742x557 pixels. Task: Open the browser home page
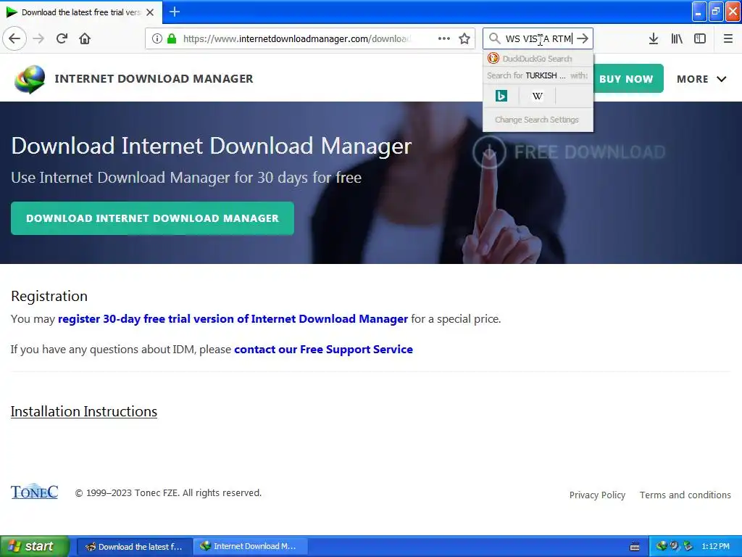[x=85, y=38]
